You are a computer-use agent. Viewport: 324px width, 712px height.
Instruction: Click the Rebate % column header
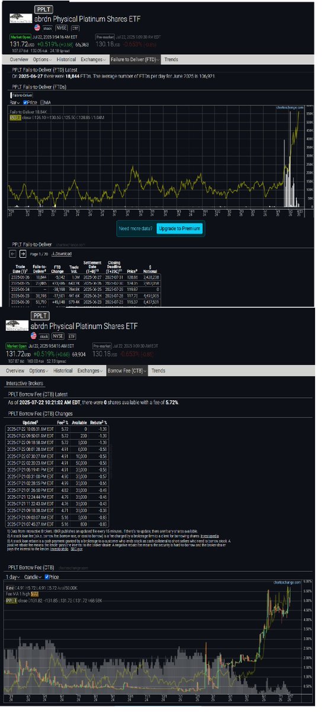tap(99, 422)
